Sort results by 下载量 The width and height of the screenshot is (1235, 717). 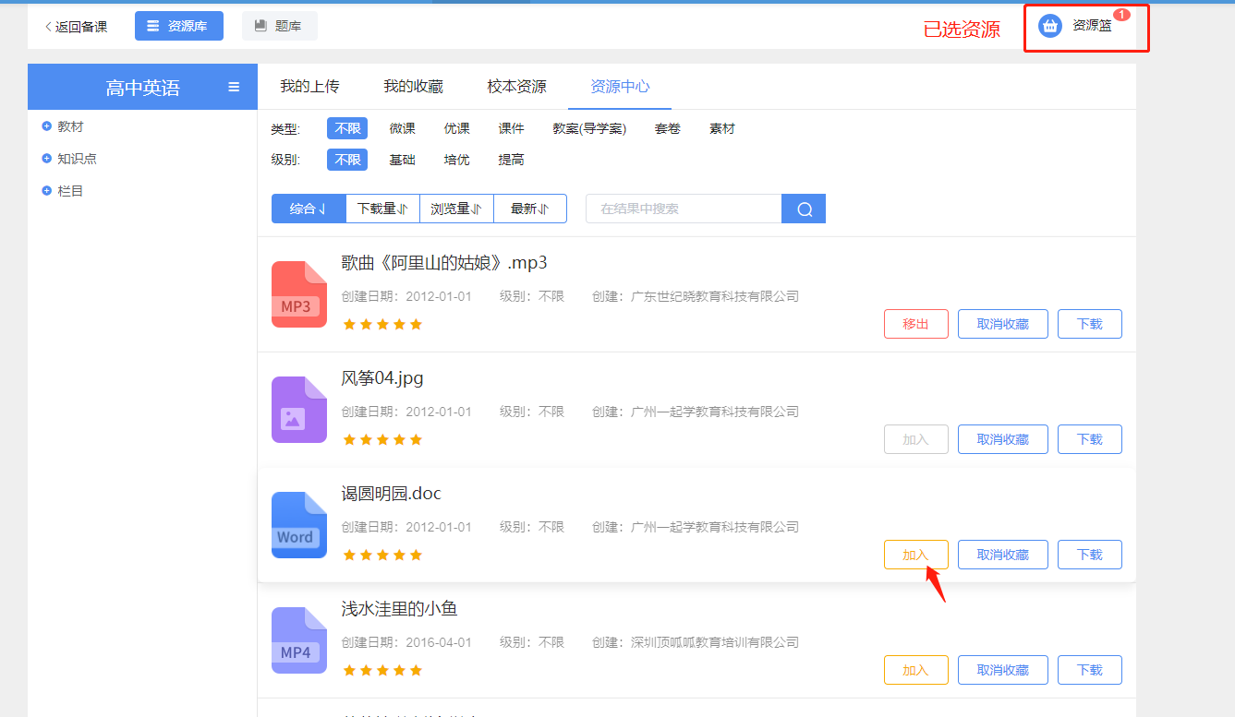382,209
